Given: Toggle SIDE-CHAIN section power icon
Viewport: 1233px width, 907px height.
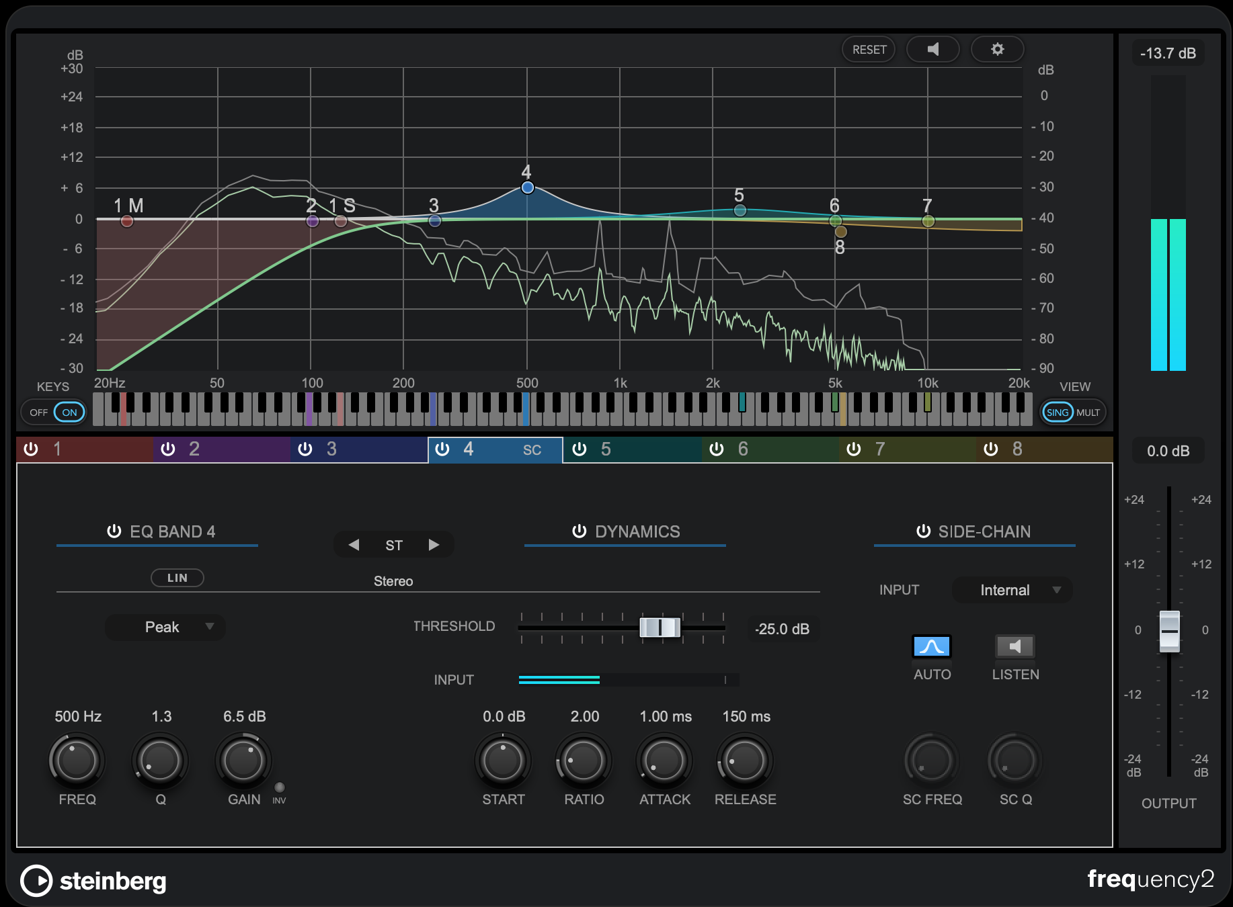Looking at the screenshot, I should 923,531.
